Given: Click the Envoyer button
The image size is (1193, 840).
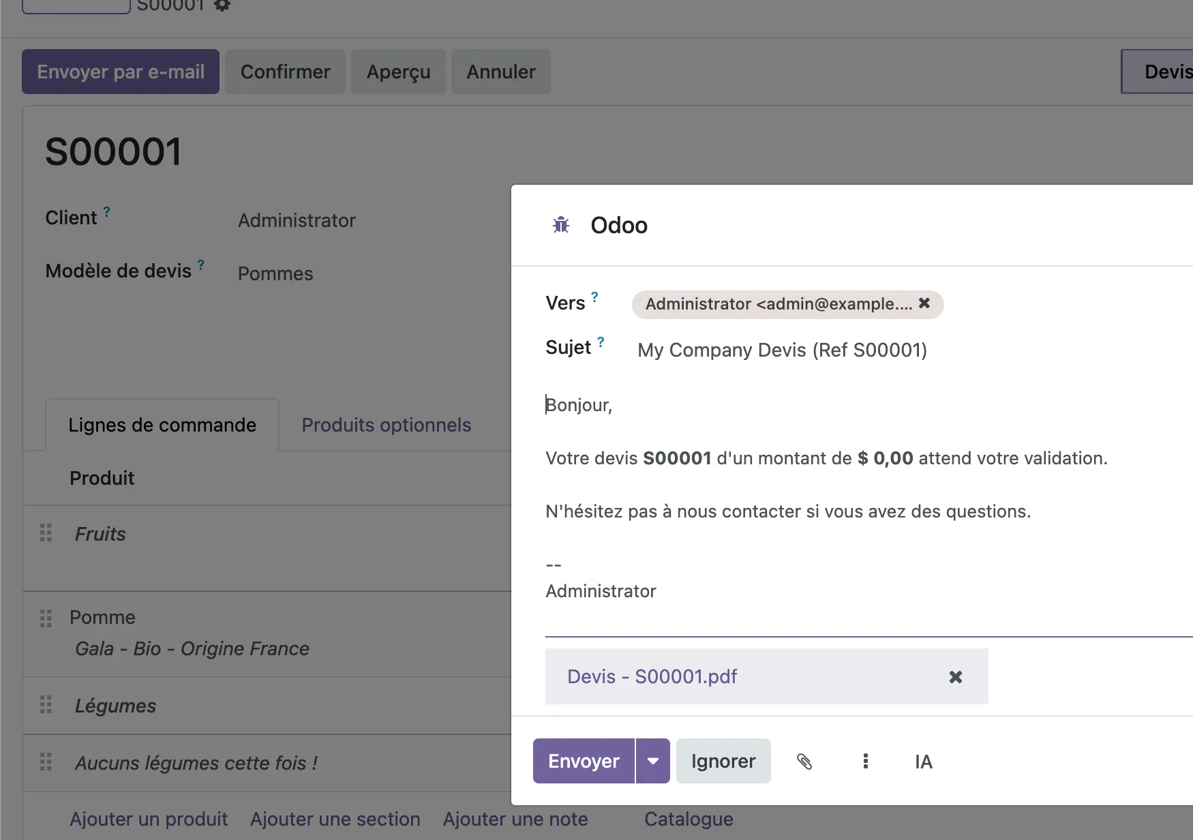Looking at the screenshot, I should [584, 761].
